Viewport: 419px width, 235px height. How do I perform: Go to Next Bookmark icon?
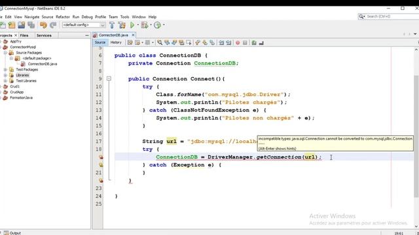point(205,42)
